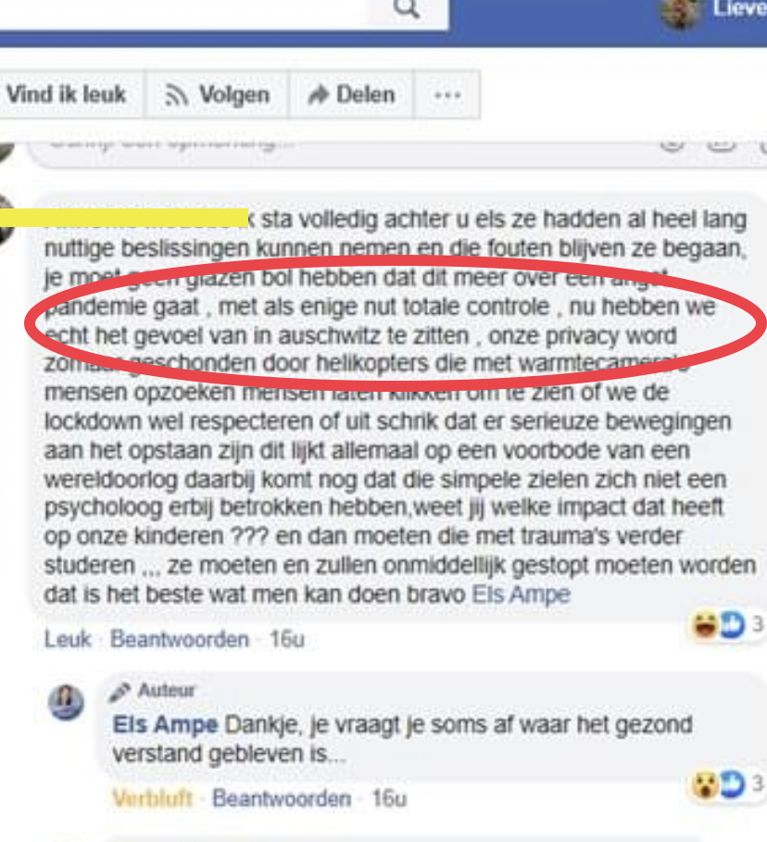Click the Lieve profile name in header

tap(739, 8)
